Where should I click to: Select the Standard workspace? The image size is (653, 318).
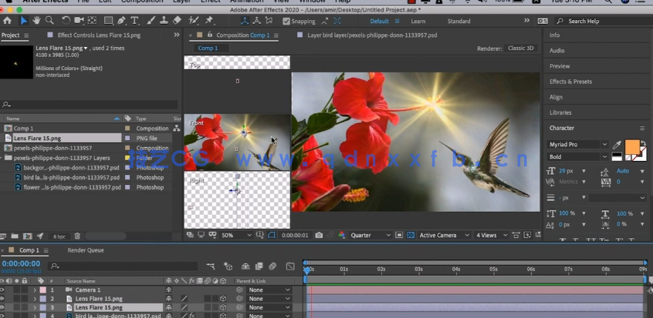[x=459, y=22]
